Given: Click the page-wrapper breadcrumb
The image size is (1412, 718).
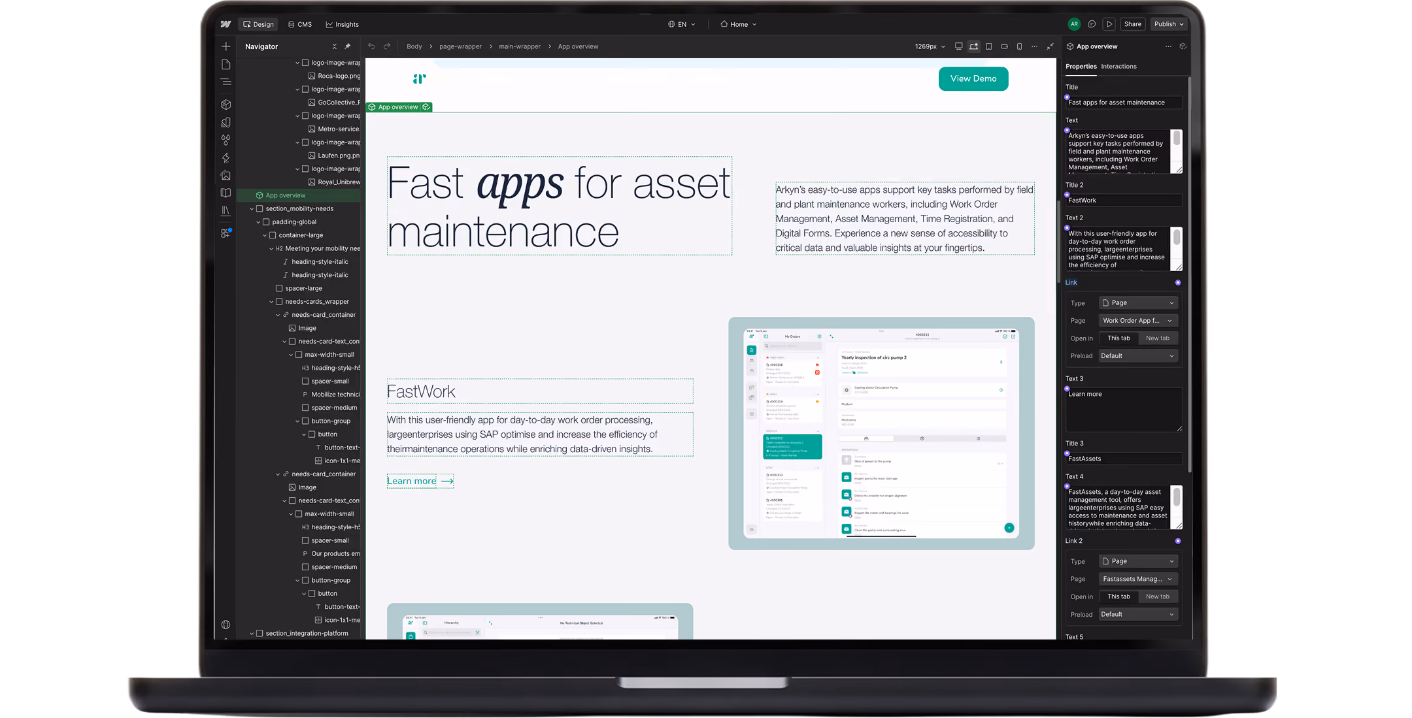Looking at the screenshot, I should tap(460, 46).
